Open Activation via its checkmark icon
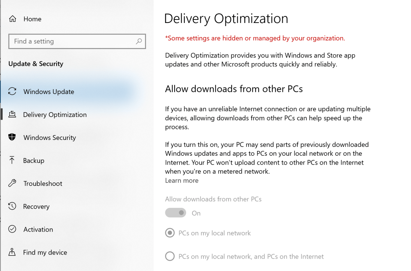This screenshot has height=271, width=411. 13,229
